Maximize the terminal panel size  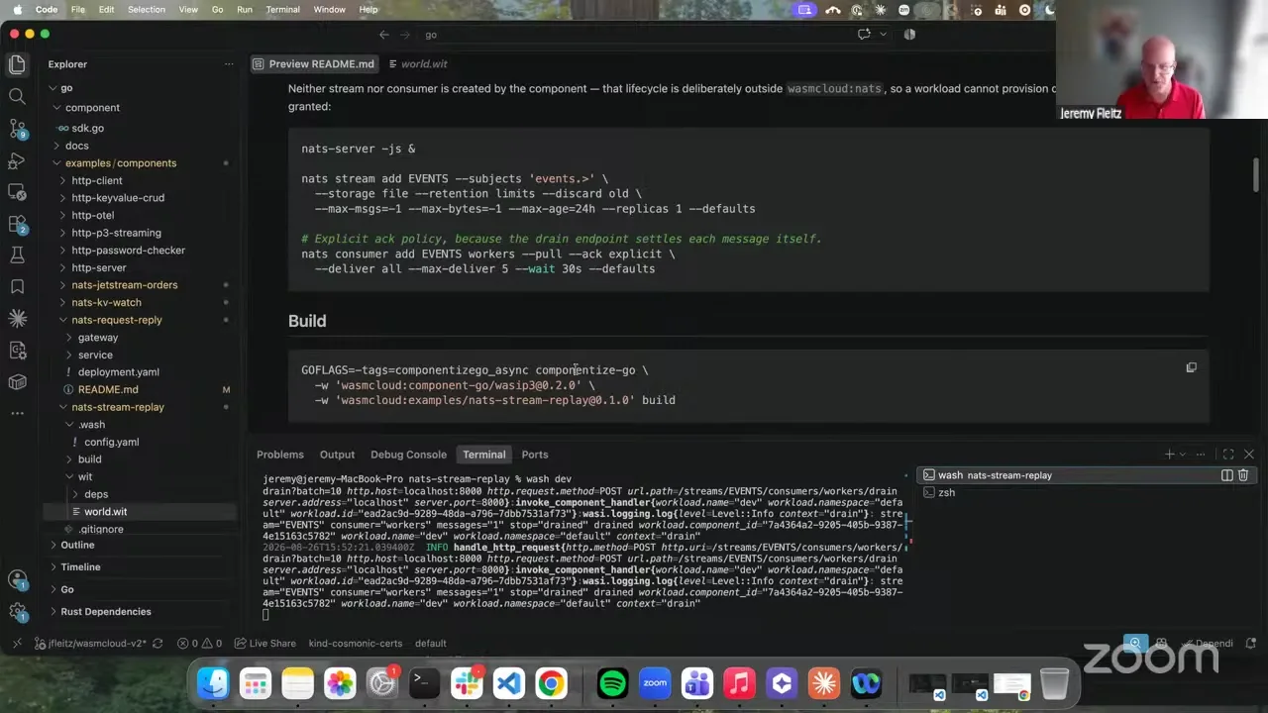point(1228,455)
